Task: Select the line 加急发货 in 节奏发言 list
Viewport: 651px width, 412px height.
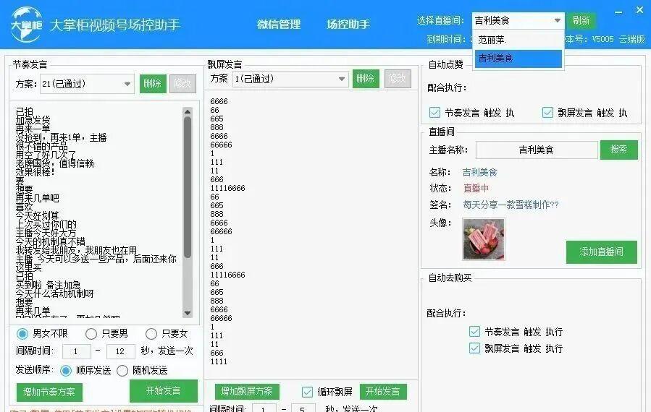Action: tap(33, 120)
